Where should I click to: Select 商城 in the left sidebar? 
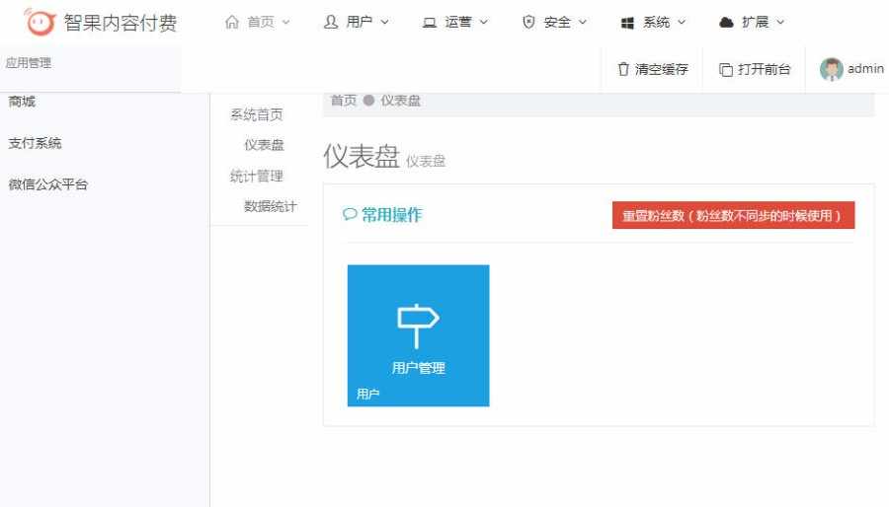(22, 102)
